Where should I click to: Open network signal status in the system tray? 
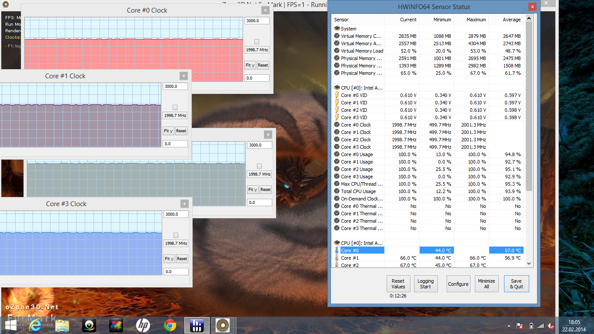[541, 326]
